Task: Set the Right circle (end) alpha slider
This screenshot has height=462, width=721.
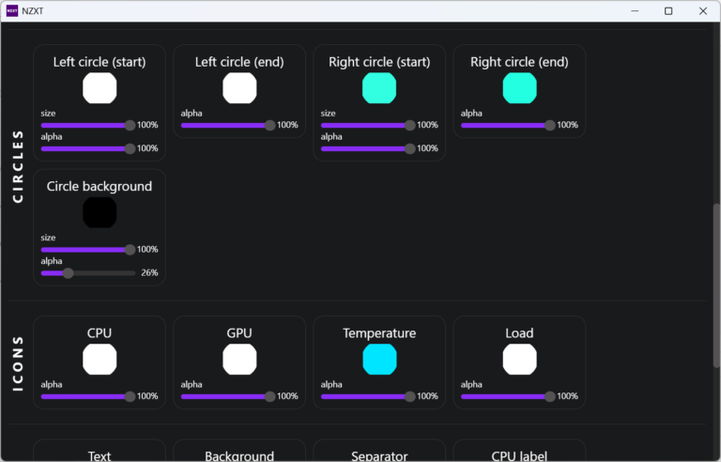Action: click(x=506, y=125)
